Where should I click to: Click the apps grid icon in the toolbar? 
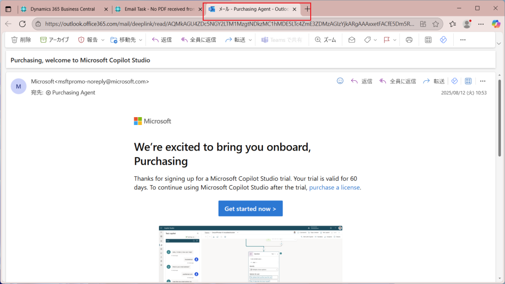(428, 40)
